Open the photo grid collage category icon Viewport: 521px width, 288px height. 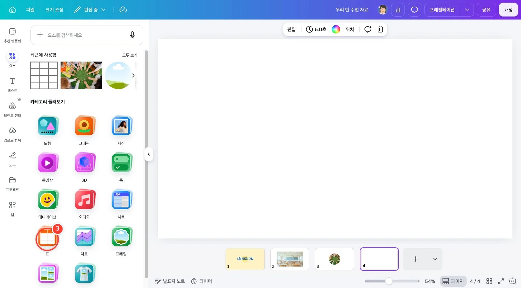[x=48, y=274]
